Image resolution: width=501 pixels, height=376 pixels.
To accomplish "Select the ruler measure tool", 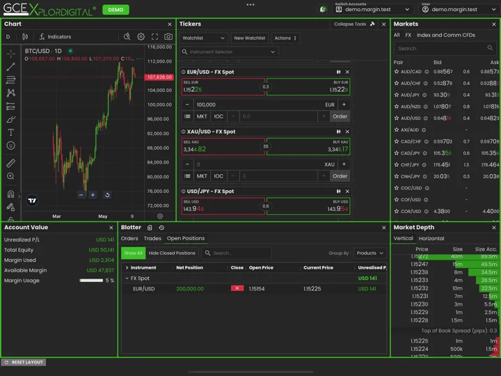I will point(11,163).
